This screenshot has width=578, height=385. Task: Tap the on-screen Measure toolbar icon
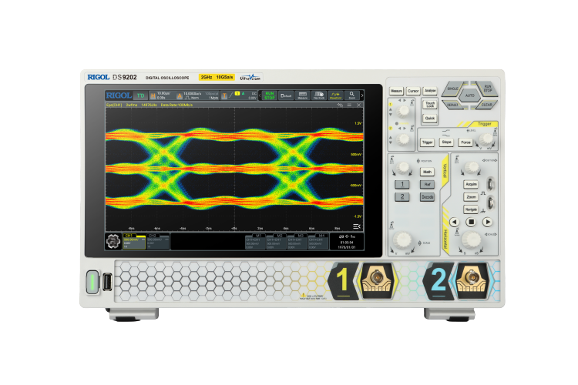click(x=302, y=95)
